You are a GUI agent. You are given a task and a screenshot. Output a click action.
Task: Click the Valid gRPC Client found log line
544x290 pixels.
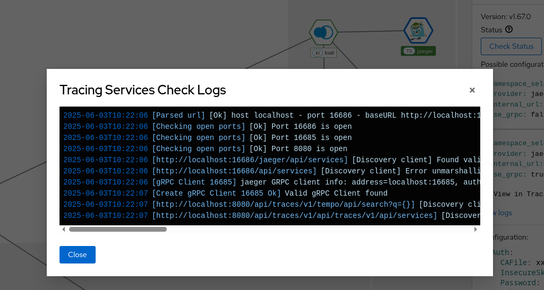225,193
